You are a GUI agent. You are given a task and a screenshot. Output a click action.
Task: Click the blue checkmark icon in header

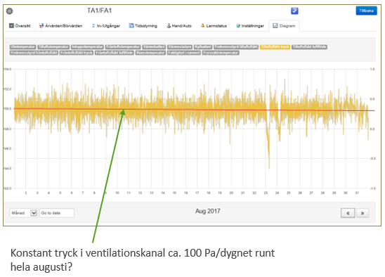coord(294,11)
